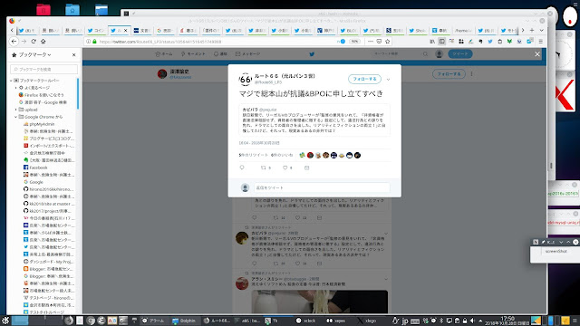Viewport: 580px width, 326px height.
Task: Open the quoted カピバラ tweet
Action: [x=314, y=120]
